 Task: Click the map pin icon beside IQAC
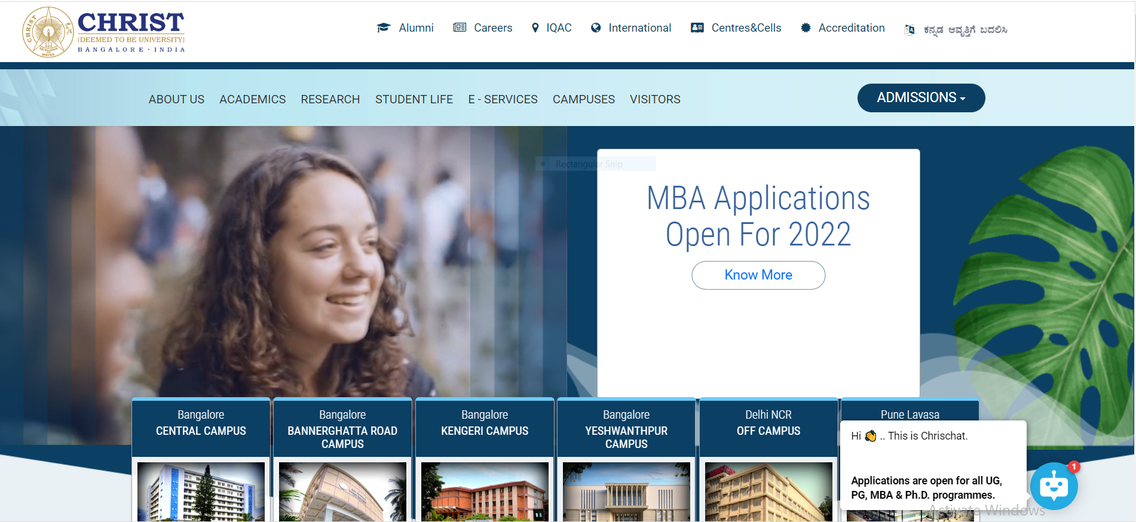click(x=535, y=27)
